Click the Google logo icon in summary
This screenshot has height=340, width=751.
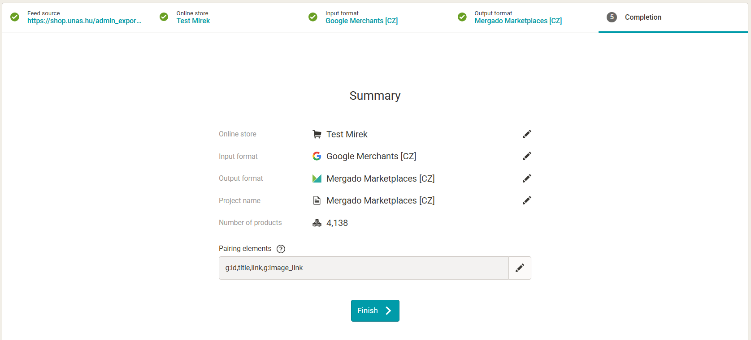pos(317,156)
